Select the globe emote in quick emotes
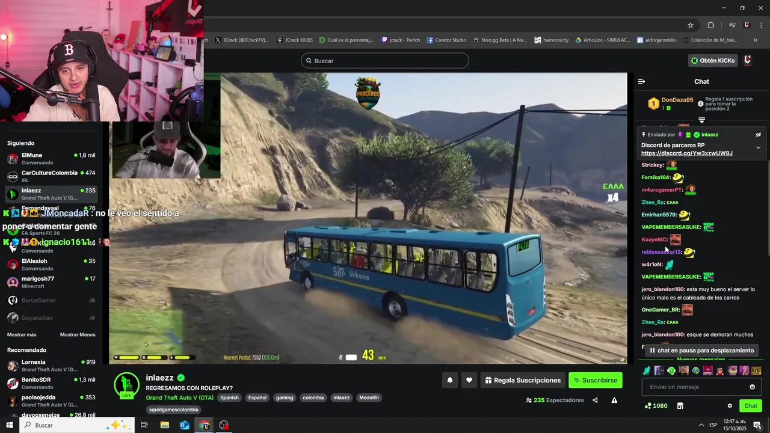 tap(695, 370)
